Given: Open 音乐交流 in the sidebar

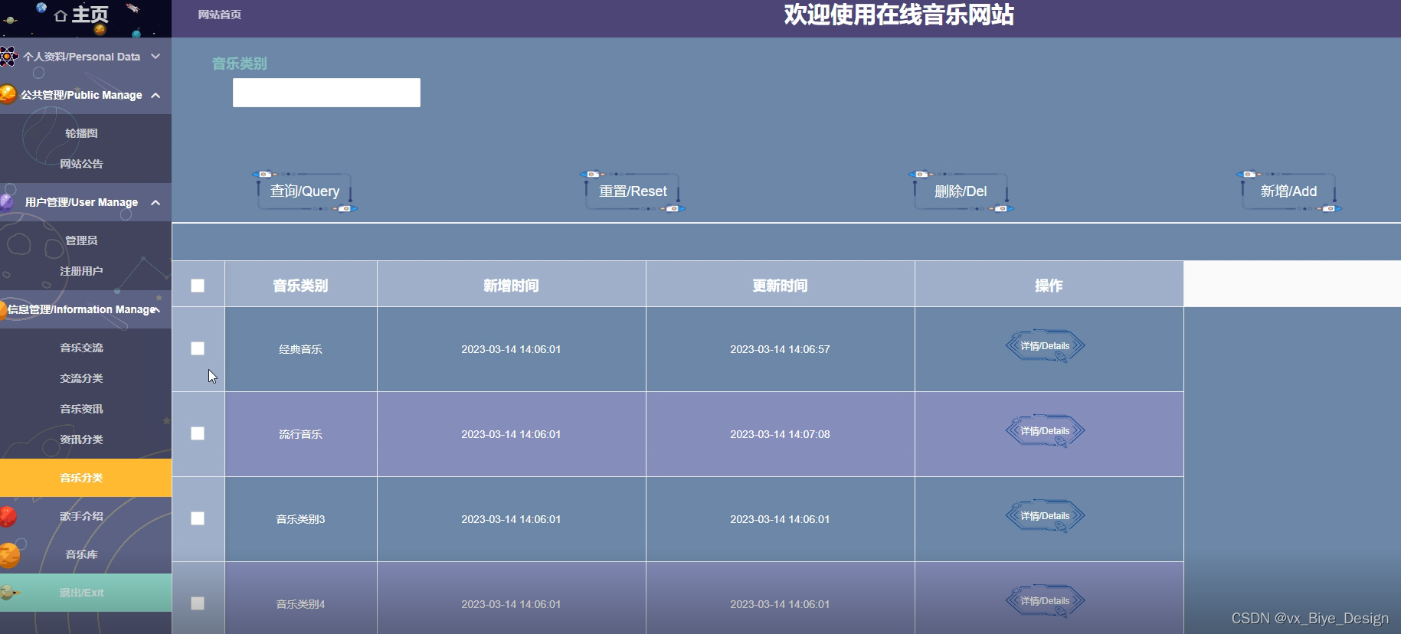Looking at the screenshot, I should click(x=81, y=348).
